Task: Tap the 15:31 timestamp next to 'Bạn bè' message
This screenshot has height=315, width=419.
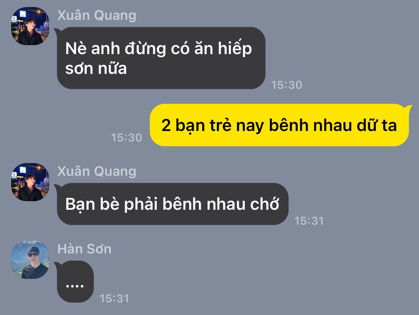Action: [x=309, y=221]
